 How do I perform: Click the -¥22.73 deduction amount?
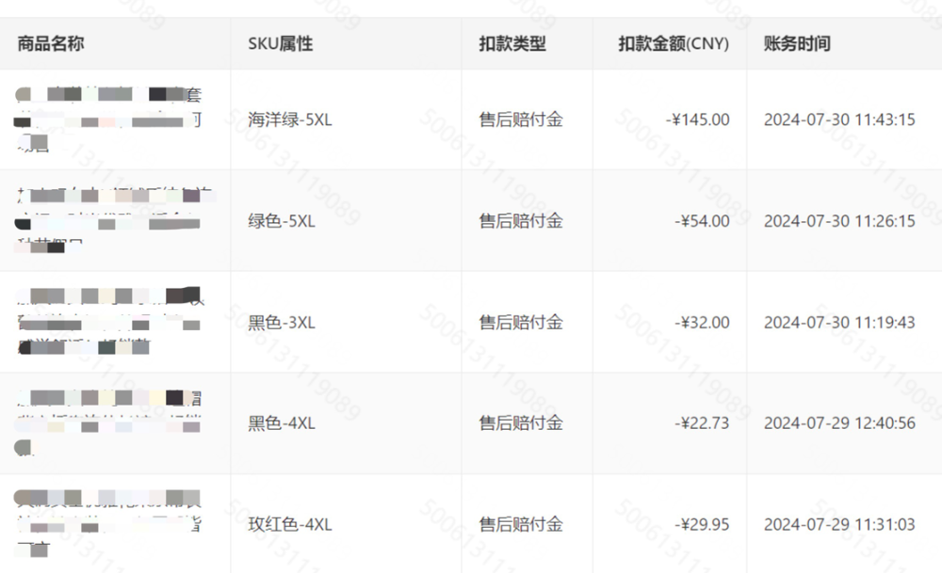point(702,423)
